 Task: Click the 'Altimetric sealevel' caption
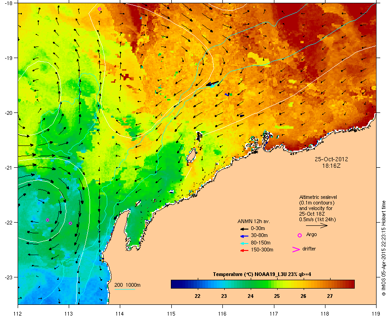coord(318,197)
